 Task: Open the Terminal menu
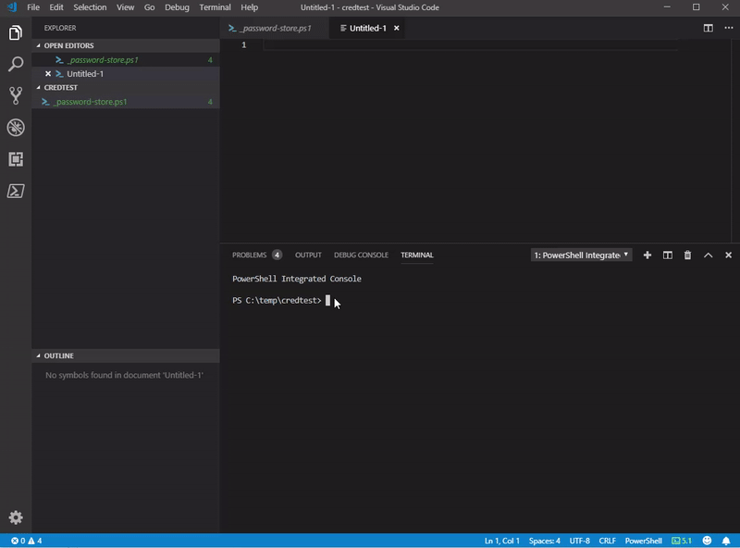point(215,7)
